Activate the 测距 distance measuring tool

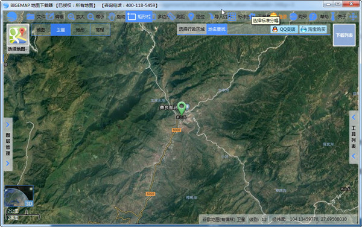(x=177, y=17)
